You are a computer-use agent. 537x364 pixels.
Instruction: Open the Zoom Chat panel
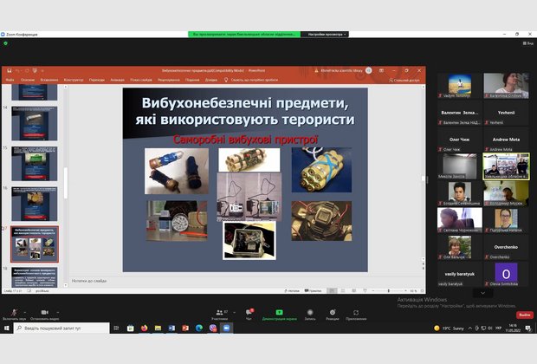tap(250, 311)
